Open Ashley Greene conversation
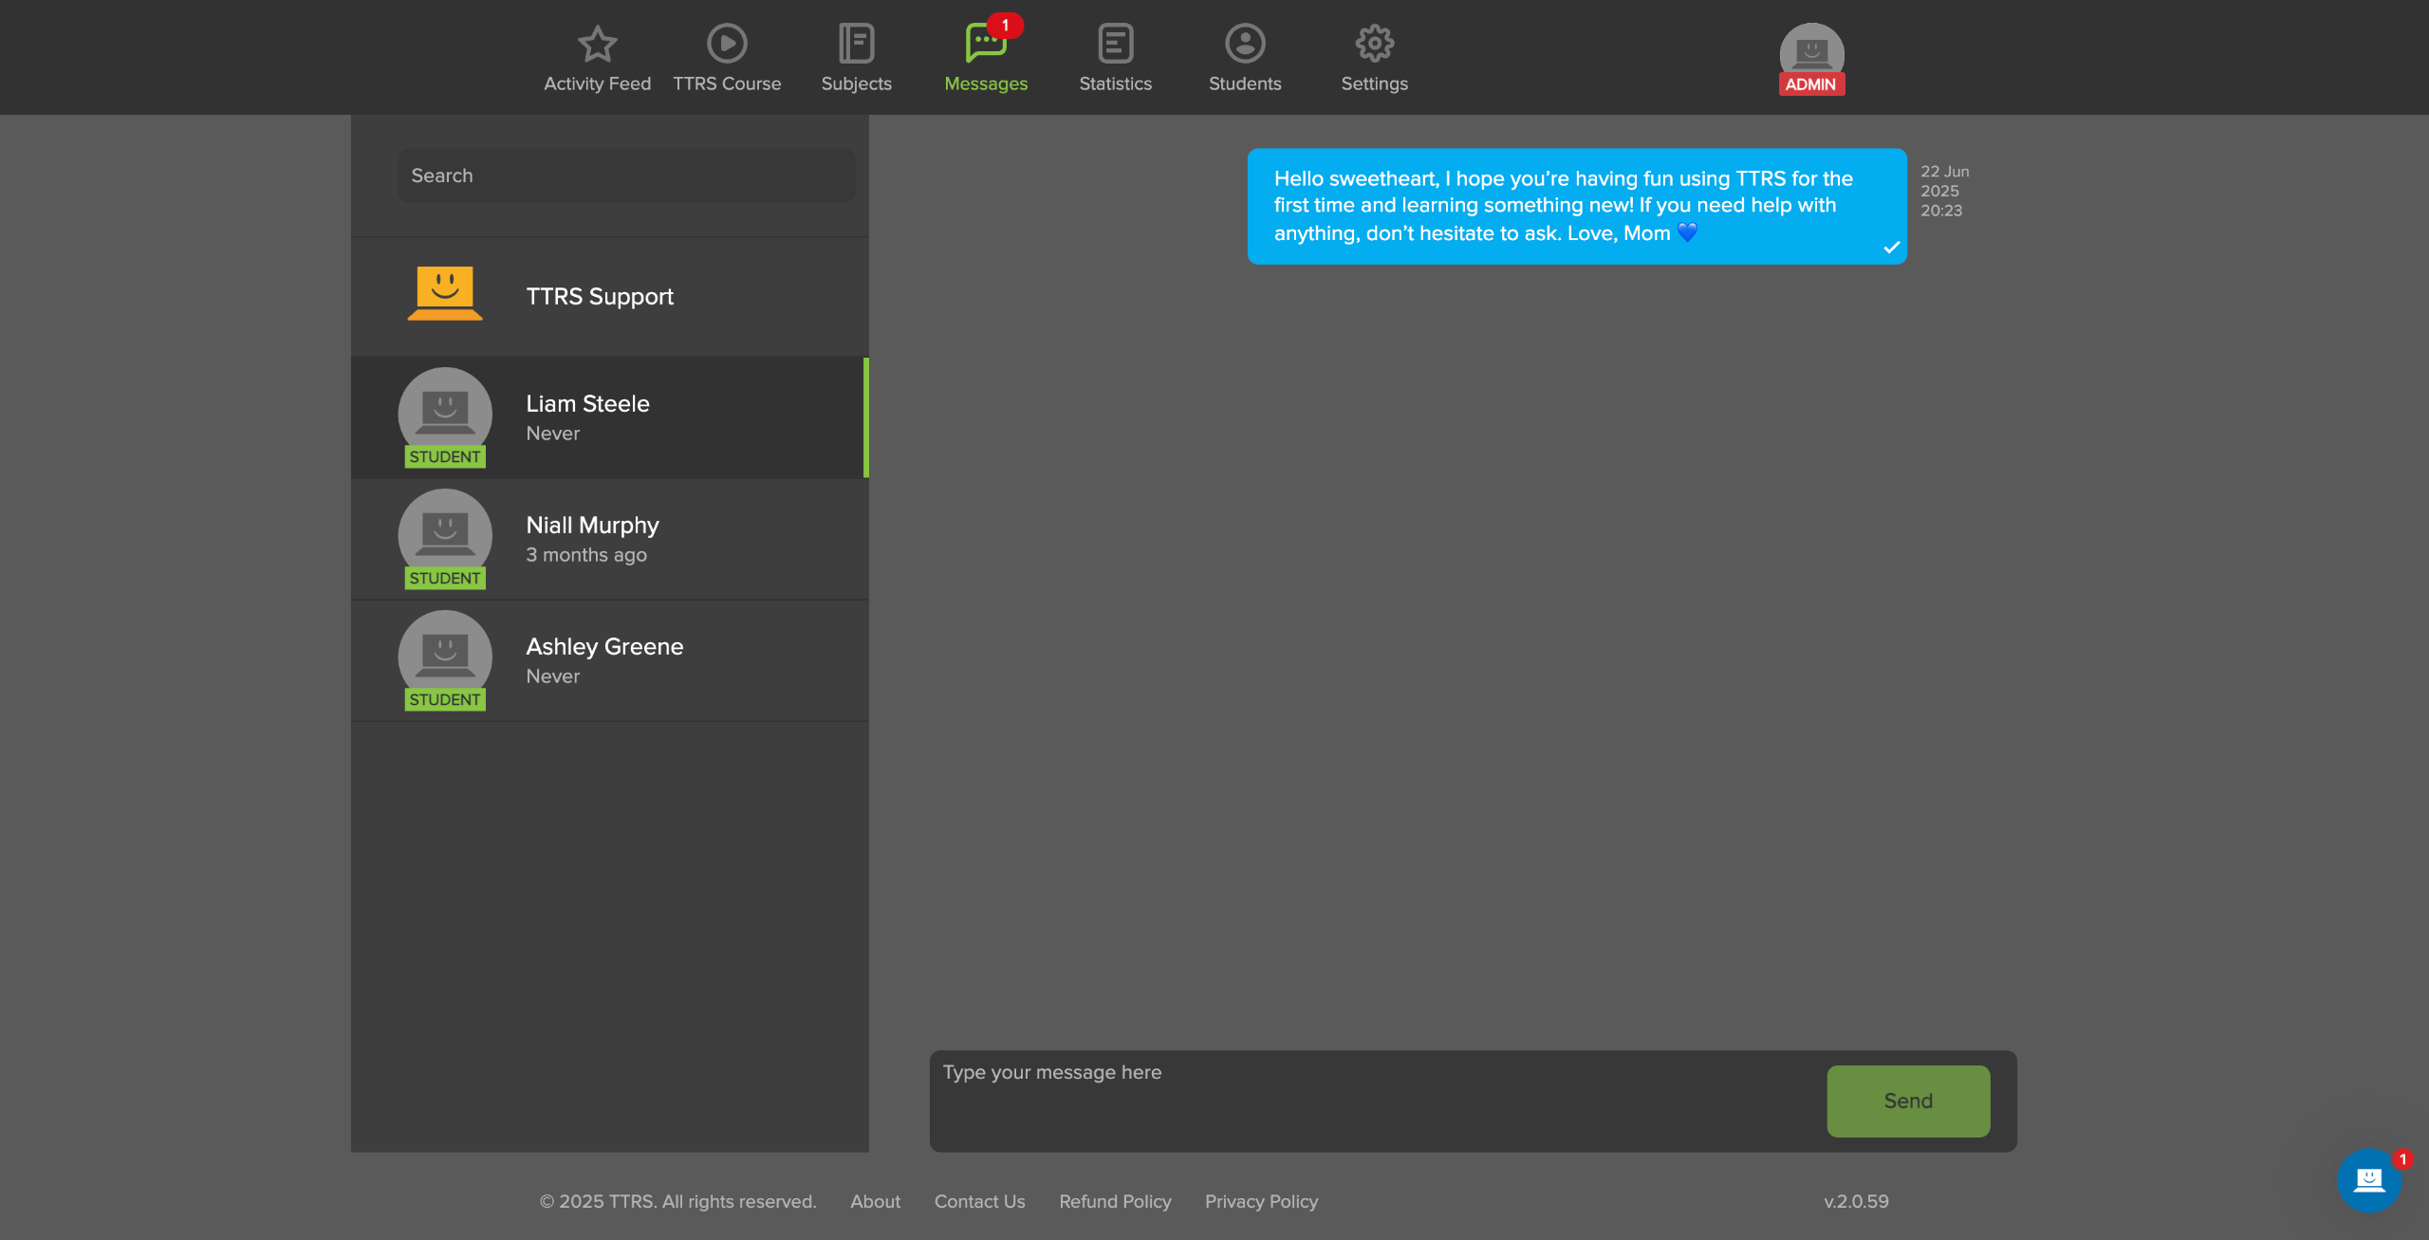2429x1240 pixels. (609, 660)
